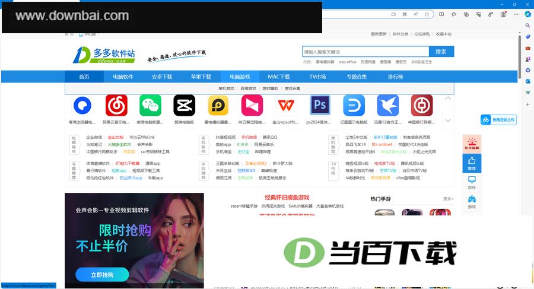Open the Edraw (亿图图示) icon

tap(354, 106)
